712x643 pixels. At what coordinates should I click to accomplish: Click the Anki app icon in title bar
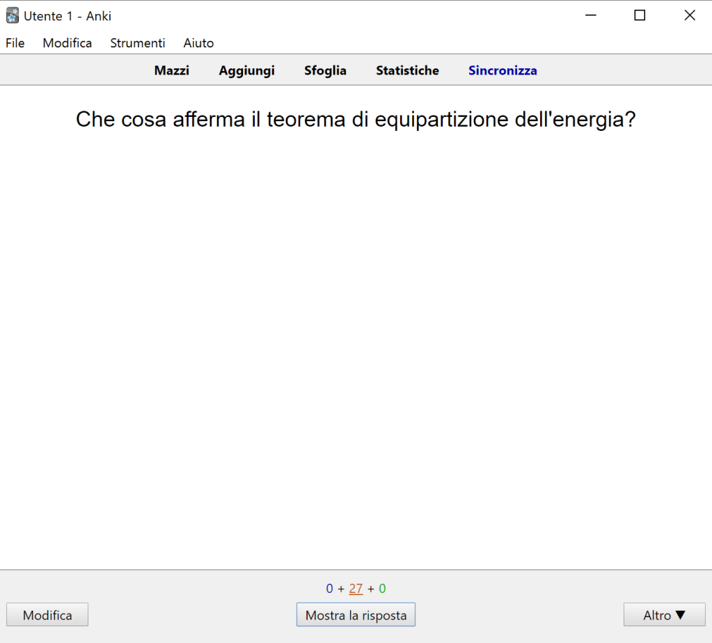tap(12, 15)
